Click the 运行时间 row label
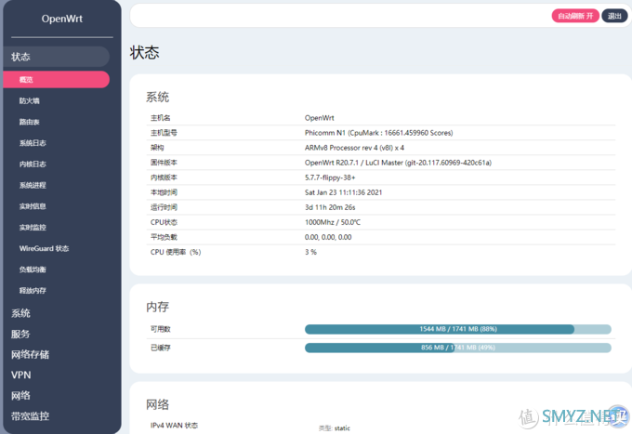Viewport: 632px width, 434px height. 164,207
